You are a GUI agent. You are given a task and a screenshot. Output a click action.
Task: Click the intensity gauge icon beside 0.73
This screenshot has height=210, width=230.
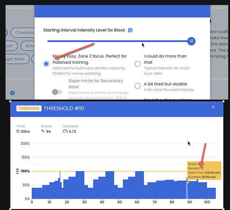tap(65, 131)
